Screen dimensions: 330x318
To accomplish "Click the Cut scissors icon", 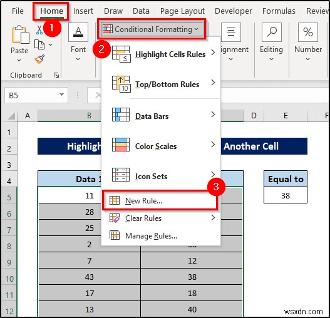I will [39, 29].
